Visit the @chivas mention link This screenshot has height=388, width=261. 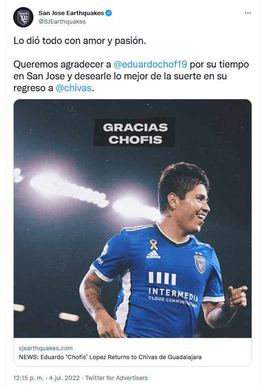(73, 88)
